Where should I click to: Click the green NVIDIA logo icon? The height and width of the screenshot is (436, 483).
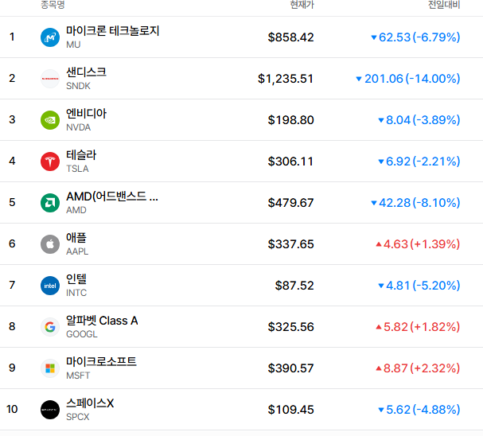pos(50,120)
